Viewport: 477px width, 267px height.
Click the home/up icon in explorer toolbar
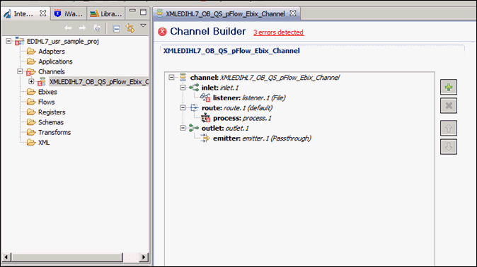pos(97,28)
